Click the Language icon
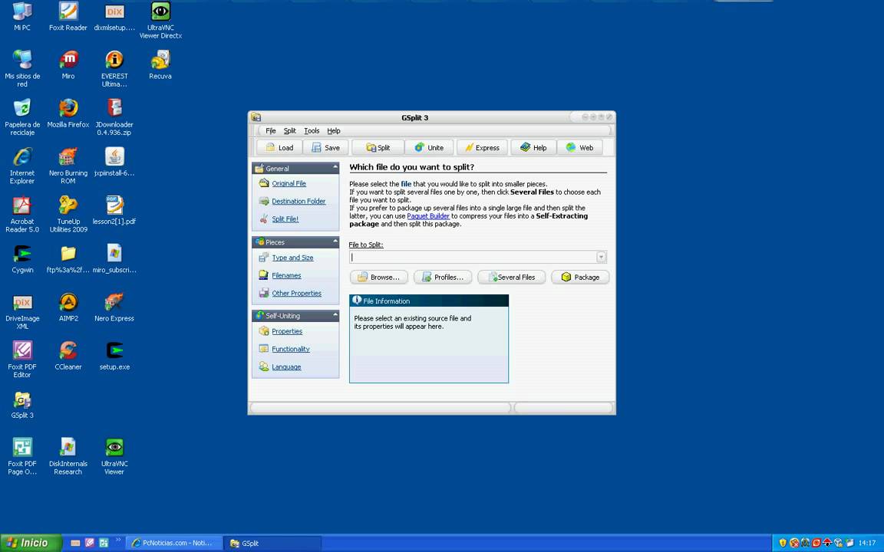The image size is (884, 552). (263, 366)
